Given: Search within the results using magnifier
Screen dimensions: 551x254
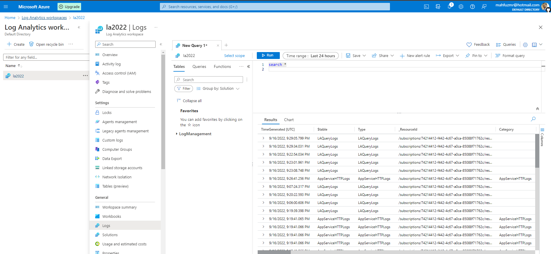Looking at the screenshot, I should point(533,119).
